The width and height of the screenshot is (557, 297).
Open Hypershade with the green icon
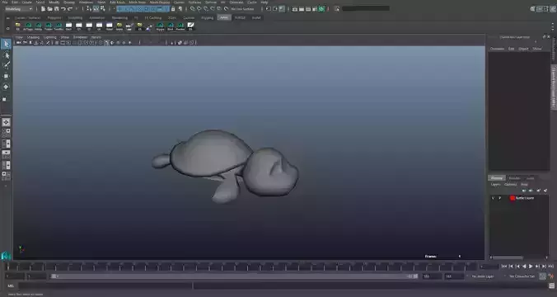coord(322,9)
